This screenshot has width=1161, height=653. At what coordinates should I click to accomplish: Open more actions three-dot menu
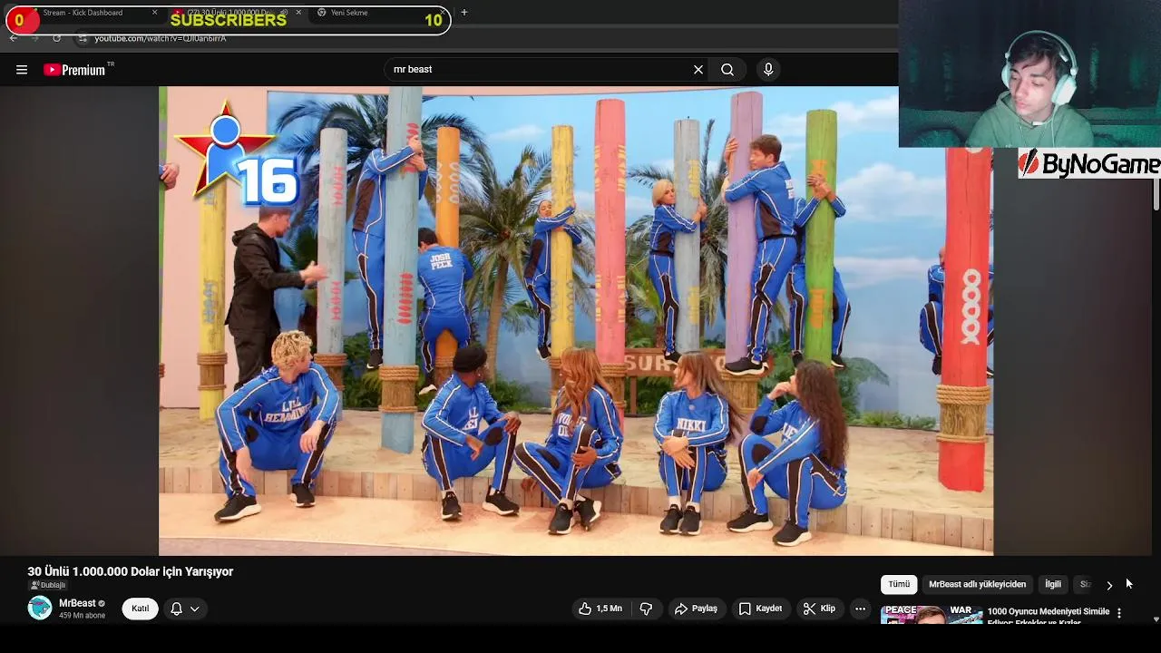(x=860, y=609)
